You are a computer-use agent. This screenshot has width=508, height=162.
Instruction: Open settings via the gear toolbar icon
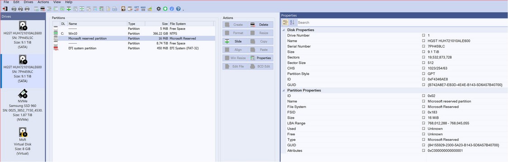point(159,9)
